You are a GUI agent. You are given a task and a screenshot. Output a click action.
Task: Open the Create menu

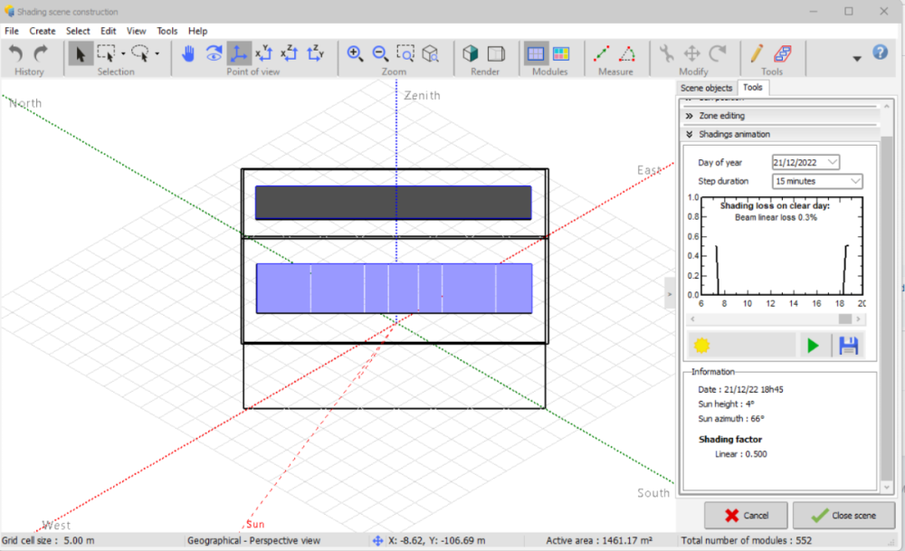(43, 31)
